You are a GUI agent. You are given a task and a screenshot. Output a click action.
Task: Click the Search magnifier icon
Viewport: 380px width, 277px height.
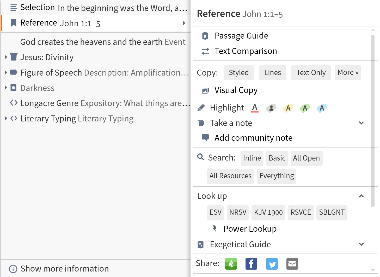200,157
